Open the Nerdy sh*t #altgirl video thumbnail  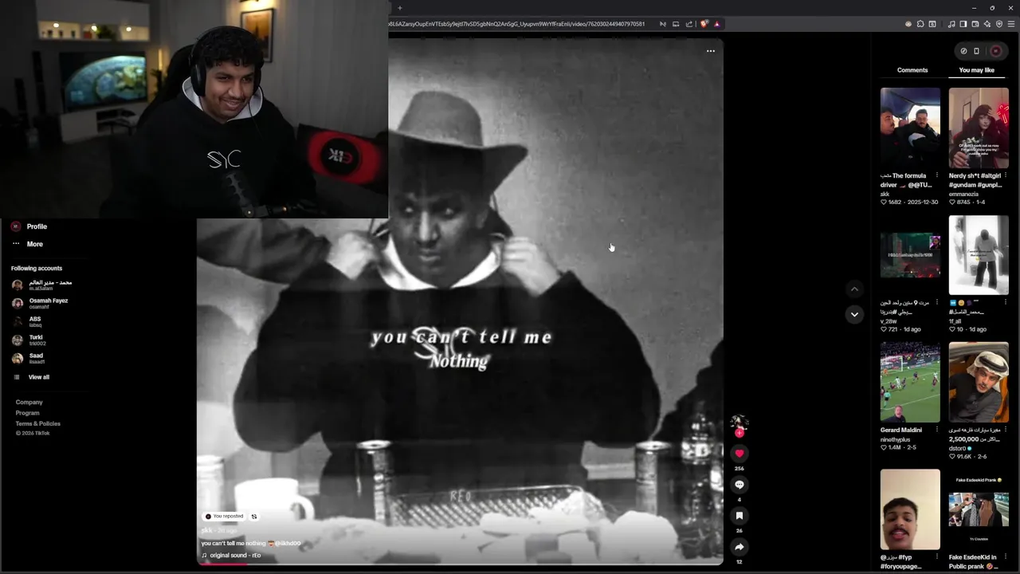coord(979,128)
